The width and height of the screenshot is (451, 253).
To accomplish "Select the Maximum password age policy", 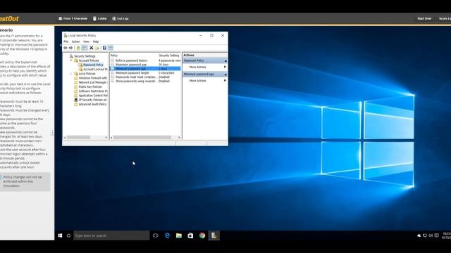I will [x=146, y=65].
